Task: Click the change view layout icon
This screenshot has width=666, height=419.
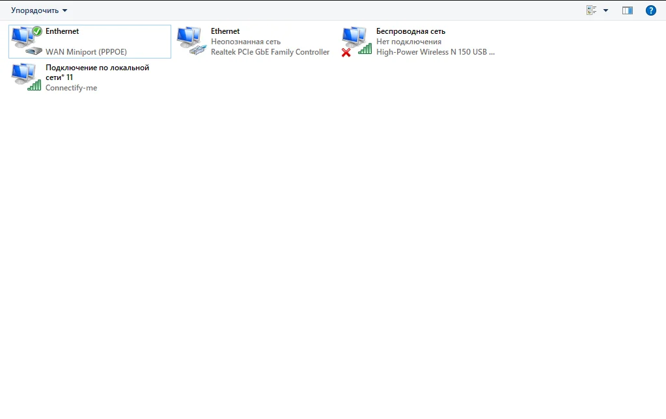Action: (591, 10)
